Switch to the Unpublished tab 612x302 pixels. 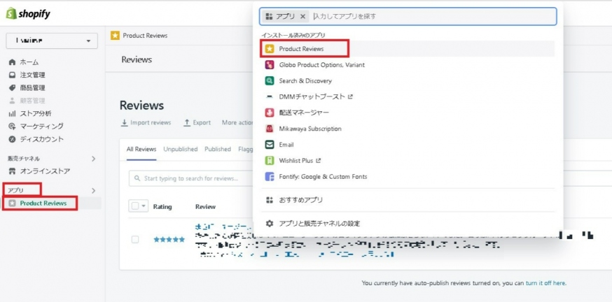[181, 149]
